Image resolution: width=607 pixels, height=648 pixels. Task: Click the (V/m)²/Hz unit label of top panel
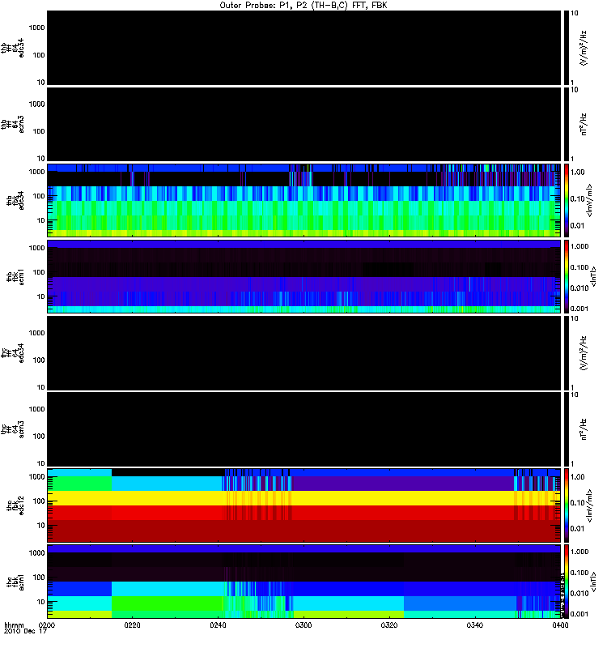click(x=584, y=48)
